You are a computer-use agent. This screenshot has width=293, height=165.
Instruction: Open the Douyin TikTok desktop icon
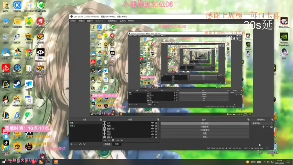pos(6,143)
